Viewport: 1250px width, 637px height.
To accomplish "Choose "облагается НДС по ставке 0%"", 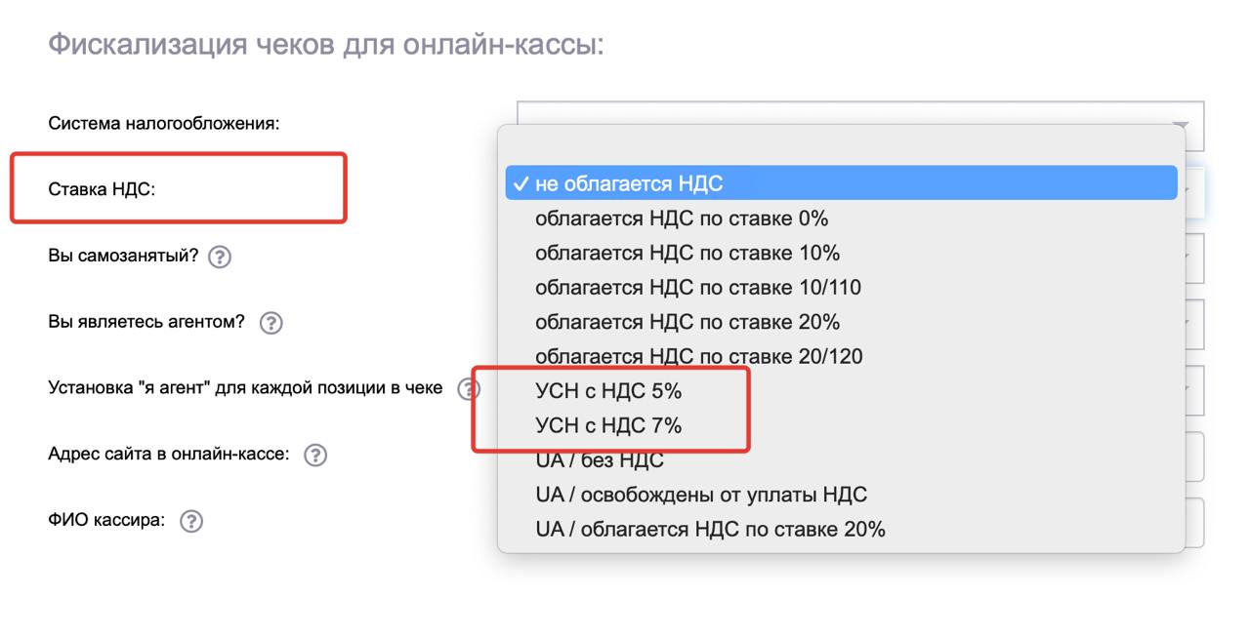I will [x=681, y=219].
